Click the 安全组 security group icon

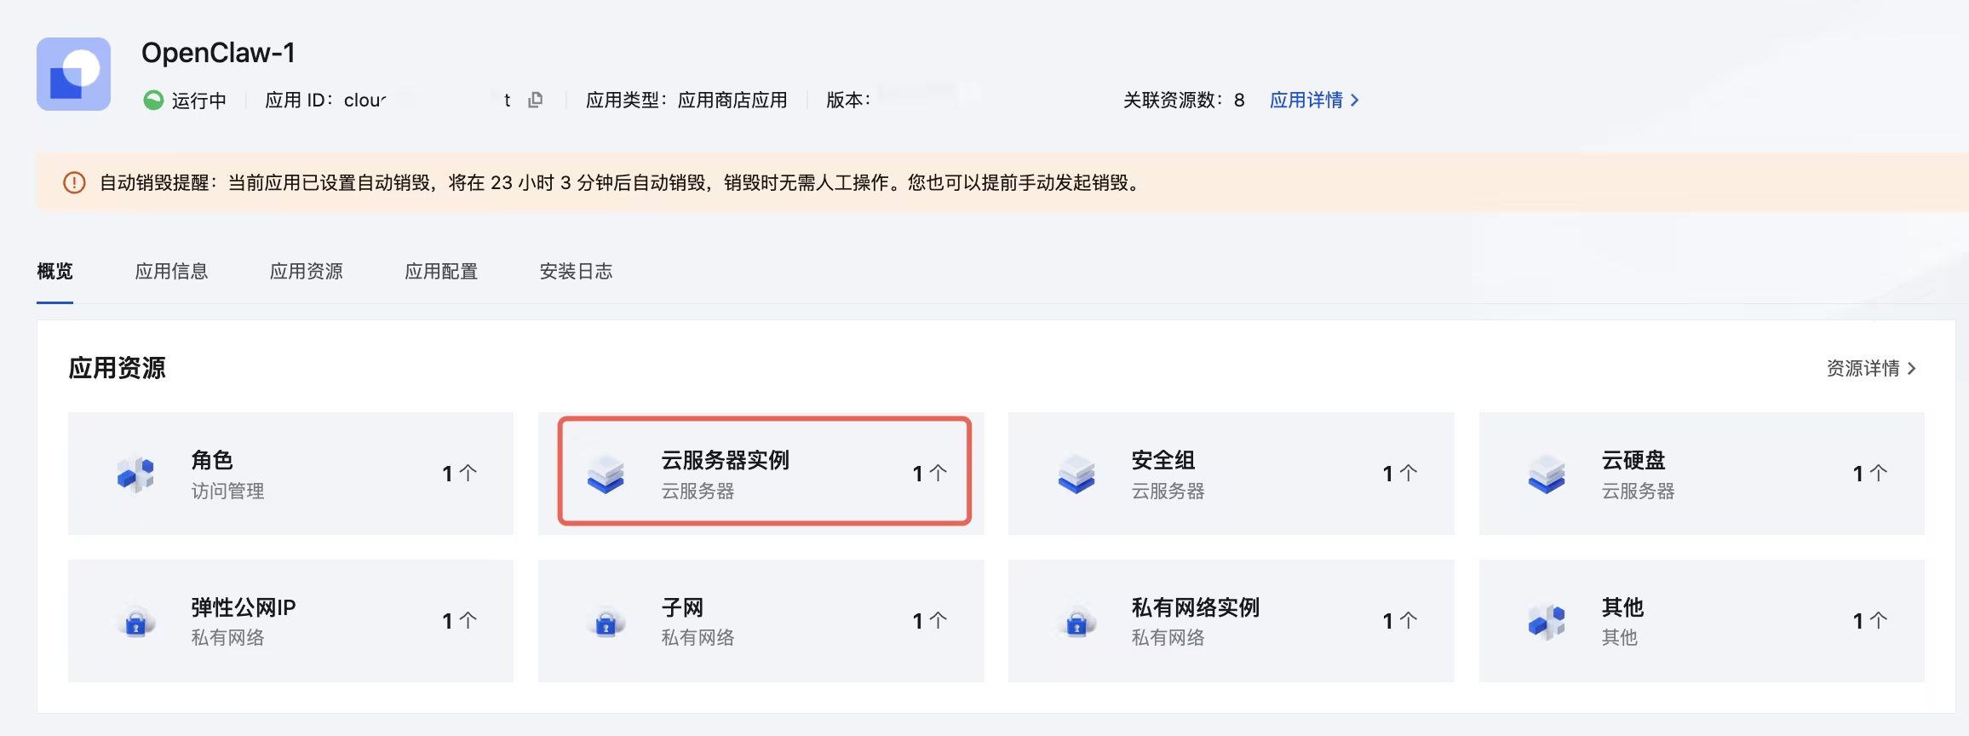1076,474
